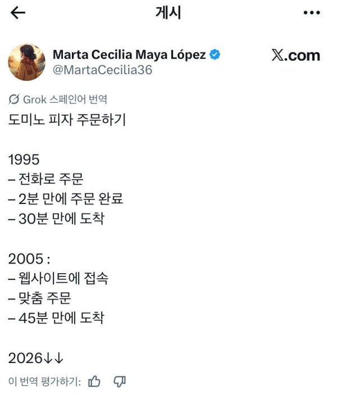The height and width of the screenshot is (399, 337).
Task: Tap the 2026↓↓ line of the post
Action: point(36,358)
